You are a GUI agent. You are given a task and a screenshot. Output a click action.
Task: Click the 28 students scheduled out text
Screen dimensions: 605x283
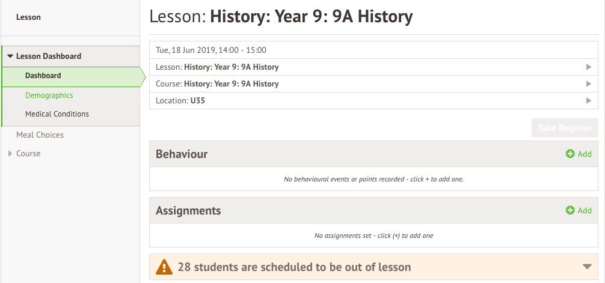click(x=294, y=267)
